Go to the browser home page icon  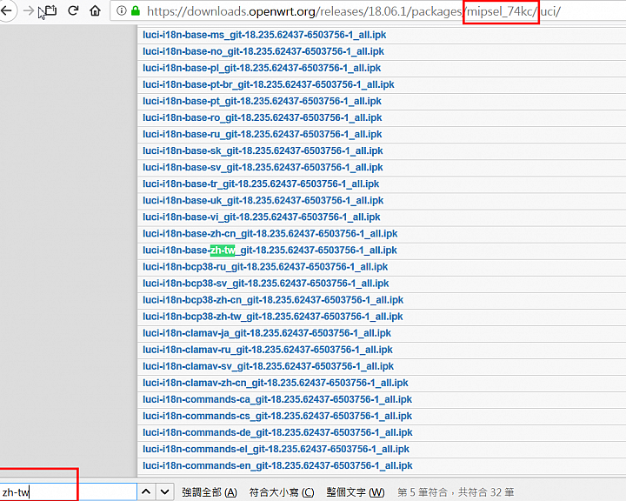point(95,10)
